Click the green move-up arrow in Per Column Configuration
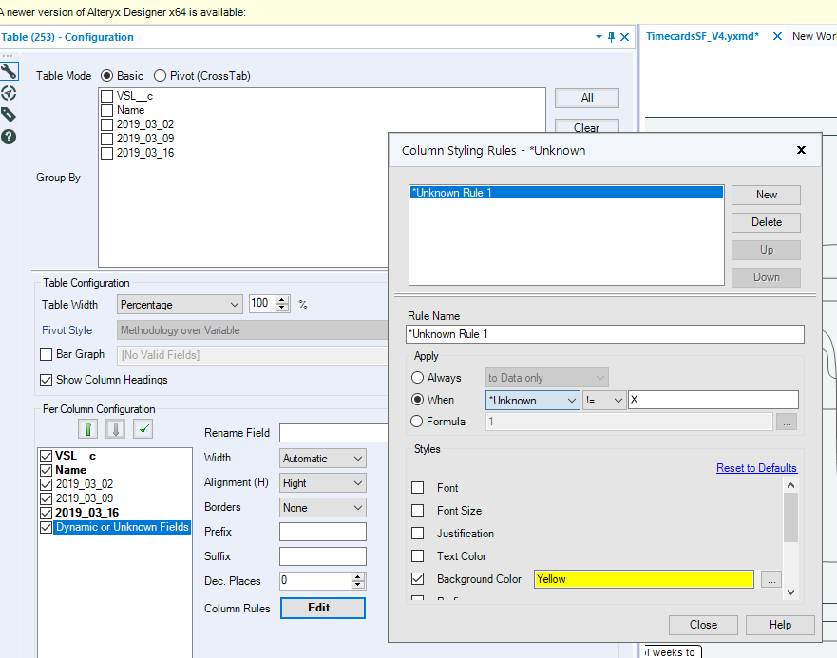837x658 pixels. pyautogui.click(x=87, y=429)
